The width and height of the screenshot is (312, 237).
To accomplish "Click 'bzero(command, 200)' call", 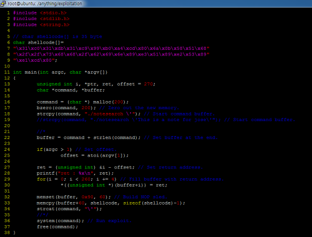I will 65,108.
